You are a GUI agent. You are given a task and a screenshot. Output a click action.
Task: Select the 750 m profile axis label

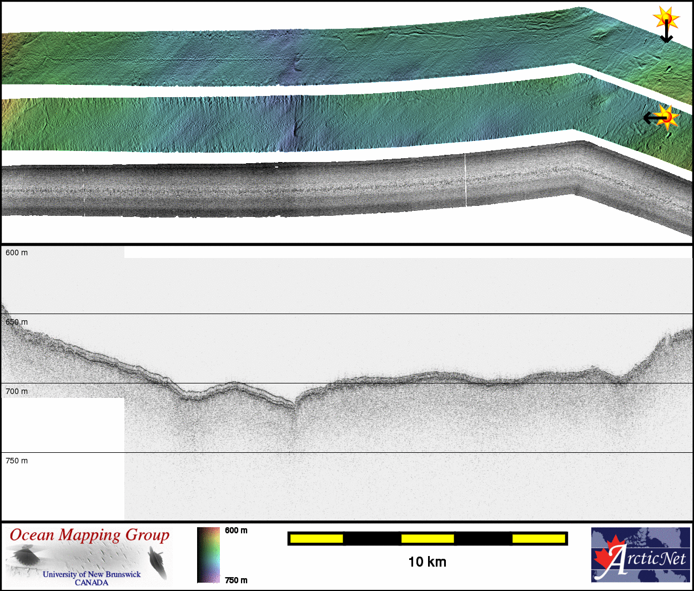(17, 461)
